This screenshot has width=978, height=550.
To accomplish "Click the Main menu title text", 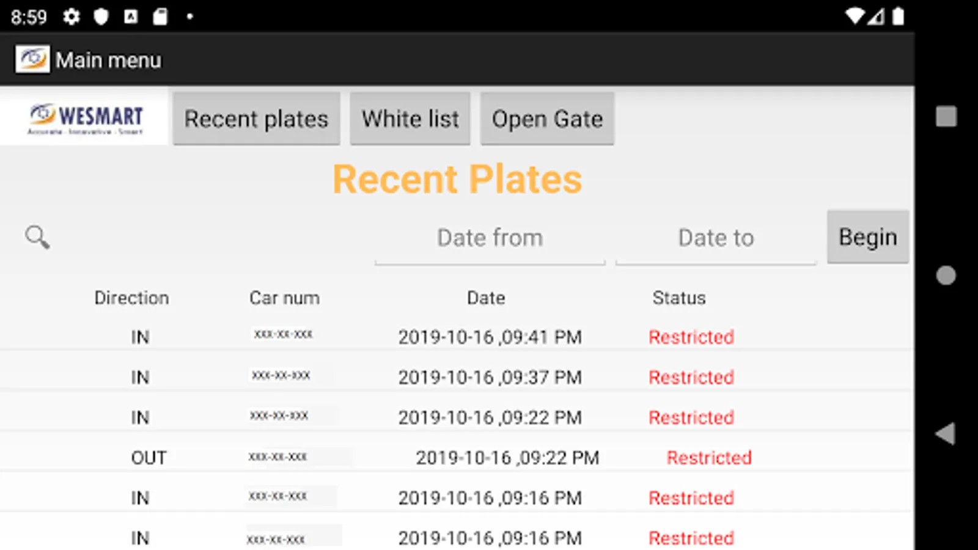I will [109, 60].
